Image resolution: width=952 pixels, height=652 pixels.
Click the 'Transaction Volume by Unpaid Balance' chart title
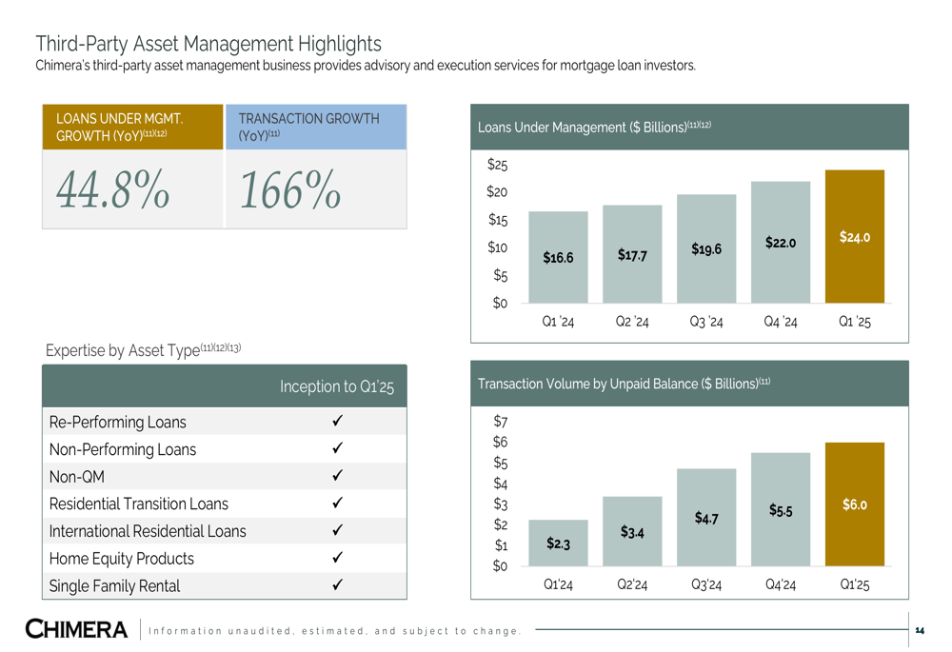[625, 384]
